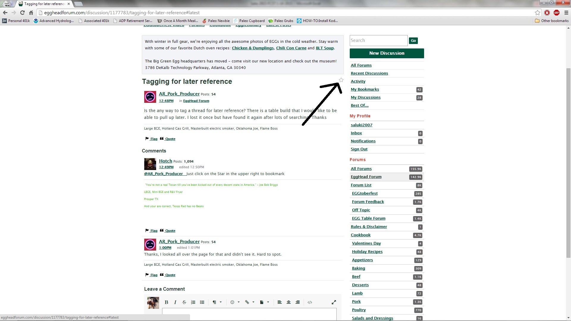Click browser forward arrow
Image resolution: width=571 pixels, height=321 pixels.
(x=14, y=12)
